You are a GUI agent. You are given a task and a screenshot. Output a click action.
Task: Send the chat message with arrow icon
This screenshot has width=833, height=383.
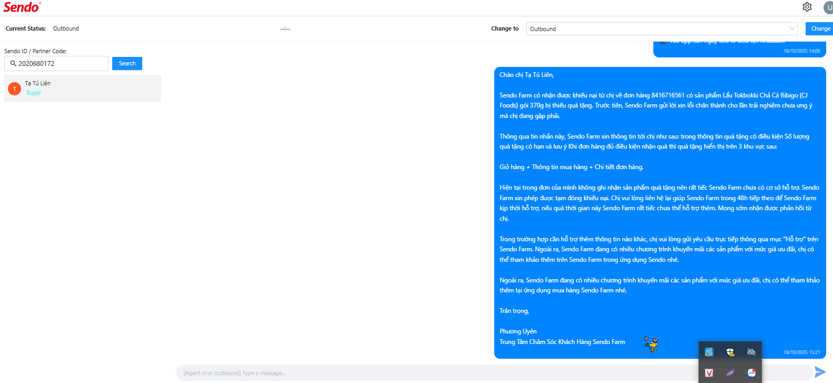point(820,372)
